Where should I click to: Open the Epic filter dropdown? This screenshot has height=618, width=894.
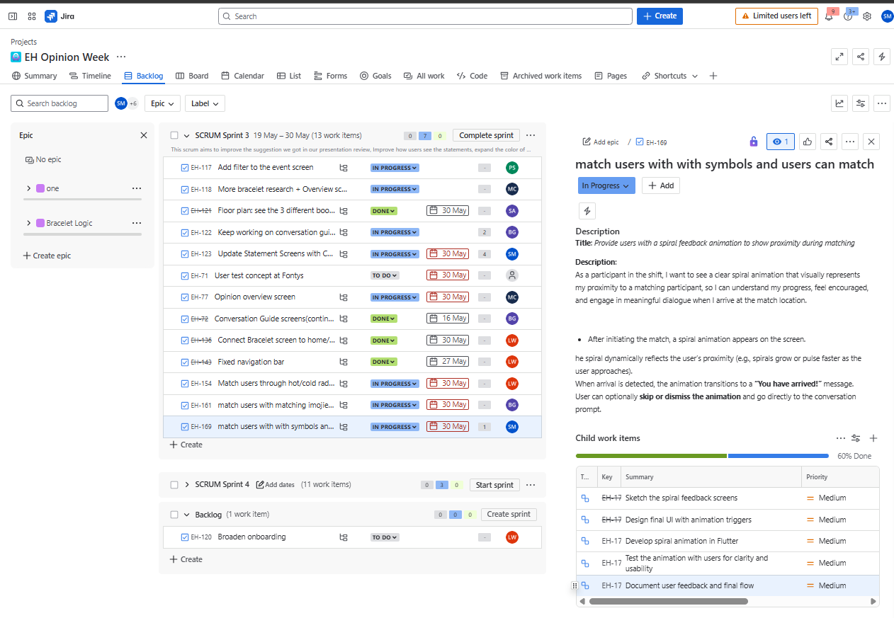click(x=162, y=103)
